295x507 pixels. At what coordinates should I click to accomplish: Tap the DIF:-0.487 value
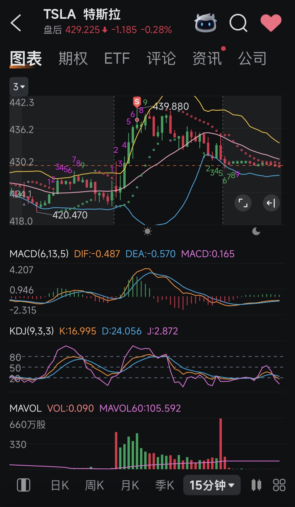97,254
